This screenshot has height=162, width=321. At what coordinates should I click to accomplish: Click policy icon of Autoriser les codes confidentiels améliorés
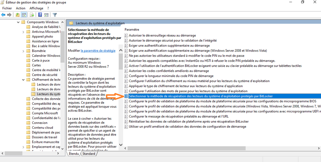tap(126, 71)
